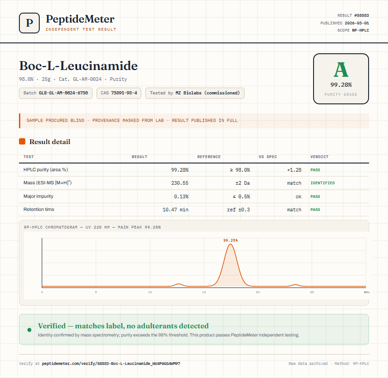Click the VS SPEC column header

pyautogui.click(x=268, y=157)
